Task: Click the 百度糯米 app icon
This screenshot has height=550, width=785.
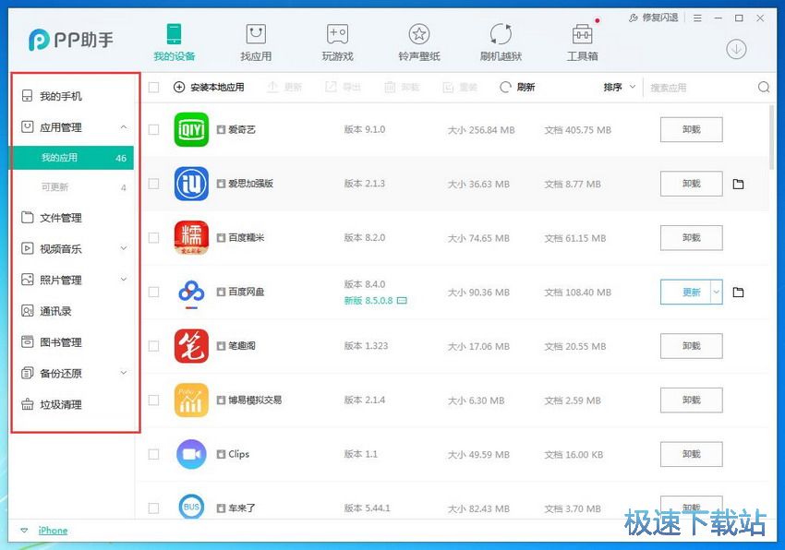Action: pyautogui.click(x=191, y=238)
